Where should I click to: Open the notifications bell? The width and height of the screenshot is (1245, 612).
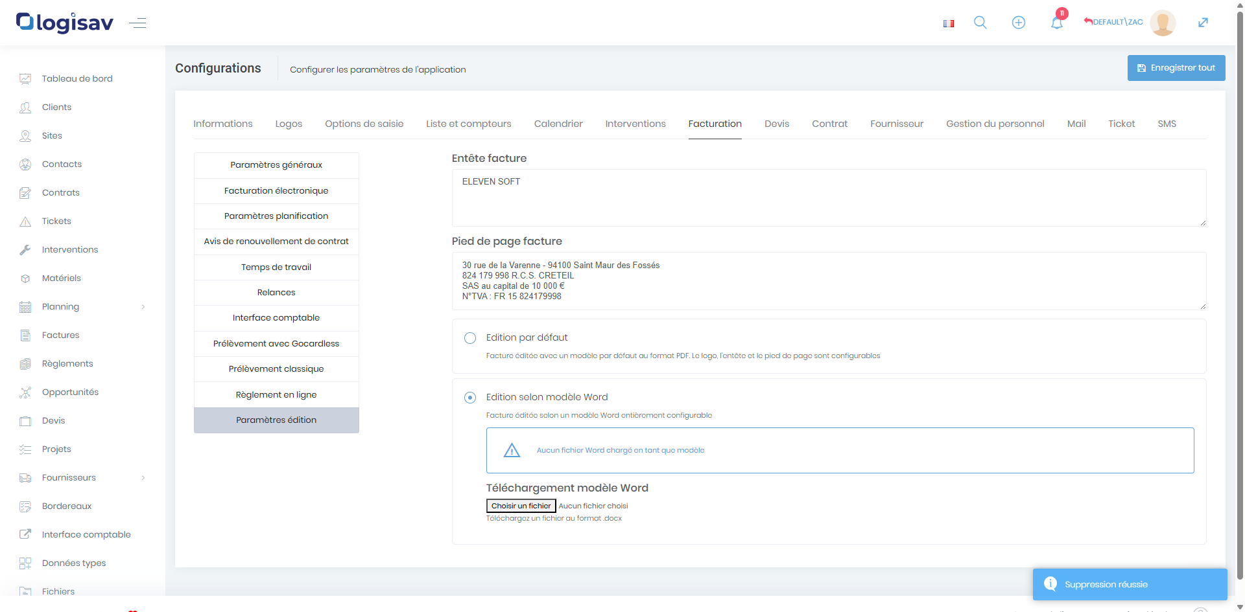tap(1056, 23)
